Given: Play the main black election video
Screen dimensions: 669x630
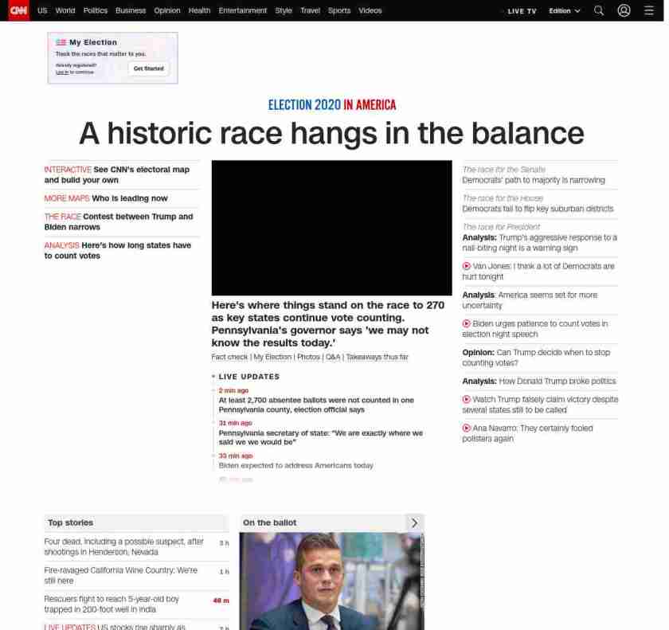Looking at the screenshot, I should [x=331, y=228].
